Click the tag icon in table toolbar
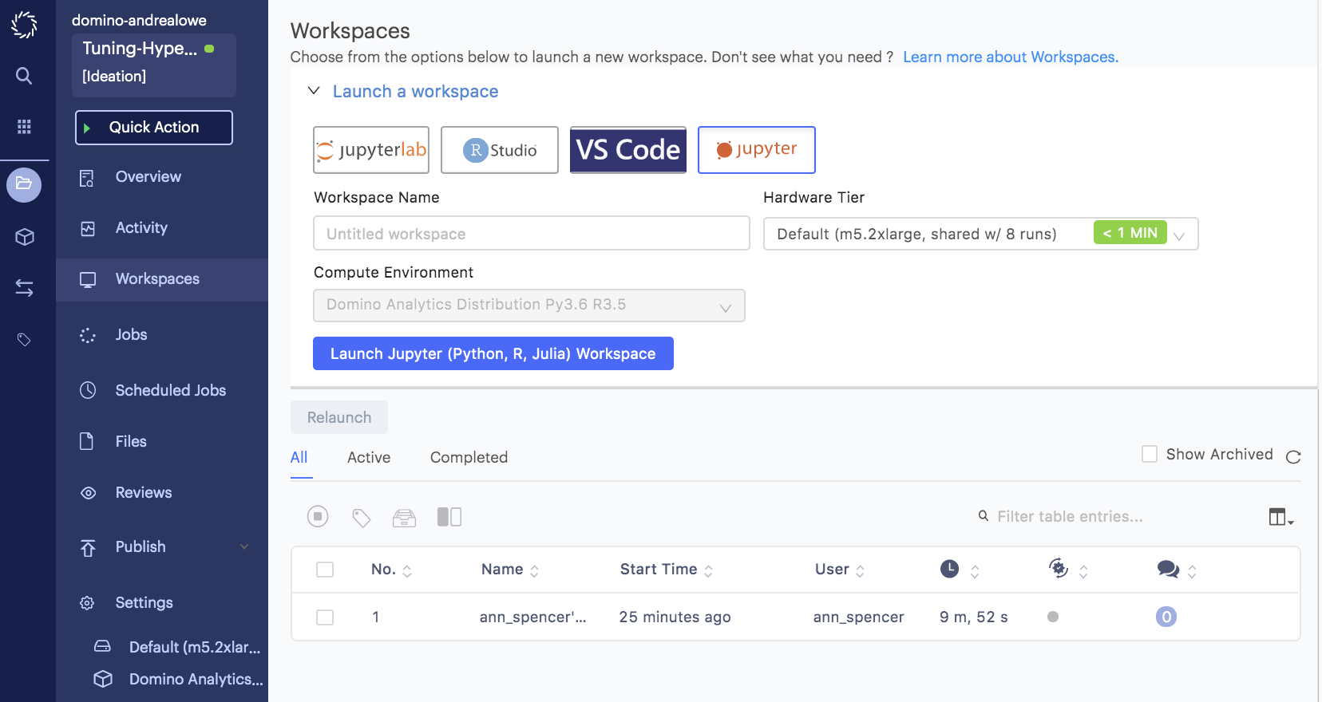 click(362, 518)
